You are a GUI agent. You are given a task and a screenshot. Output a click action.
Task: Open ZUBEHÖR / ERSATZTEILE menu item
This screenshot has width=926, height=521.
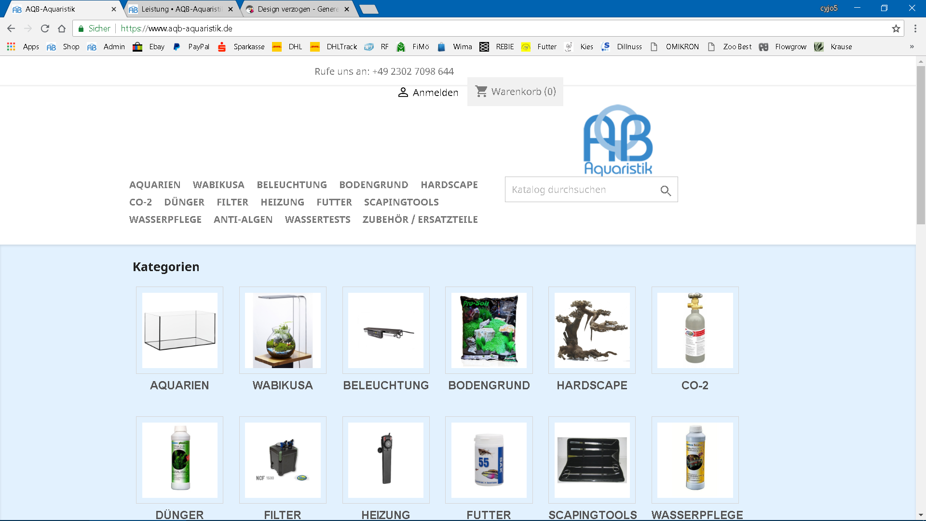coord(420,219)
